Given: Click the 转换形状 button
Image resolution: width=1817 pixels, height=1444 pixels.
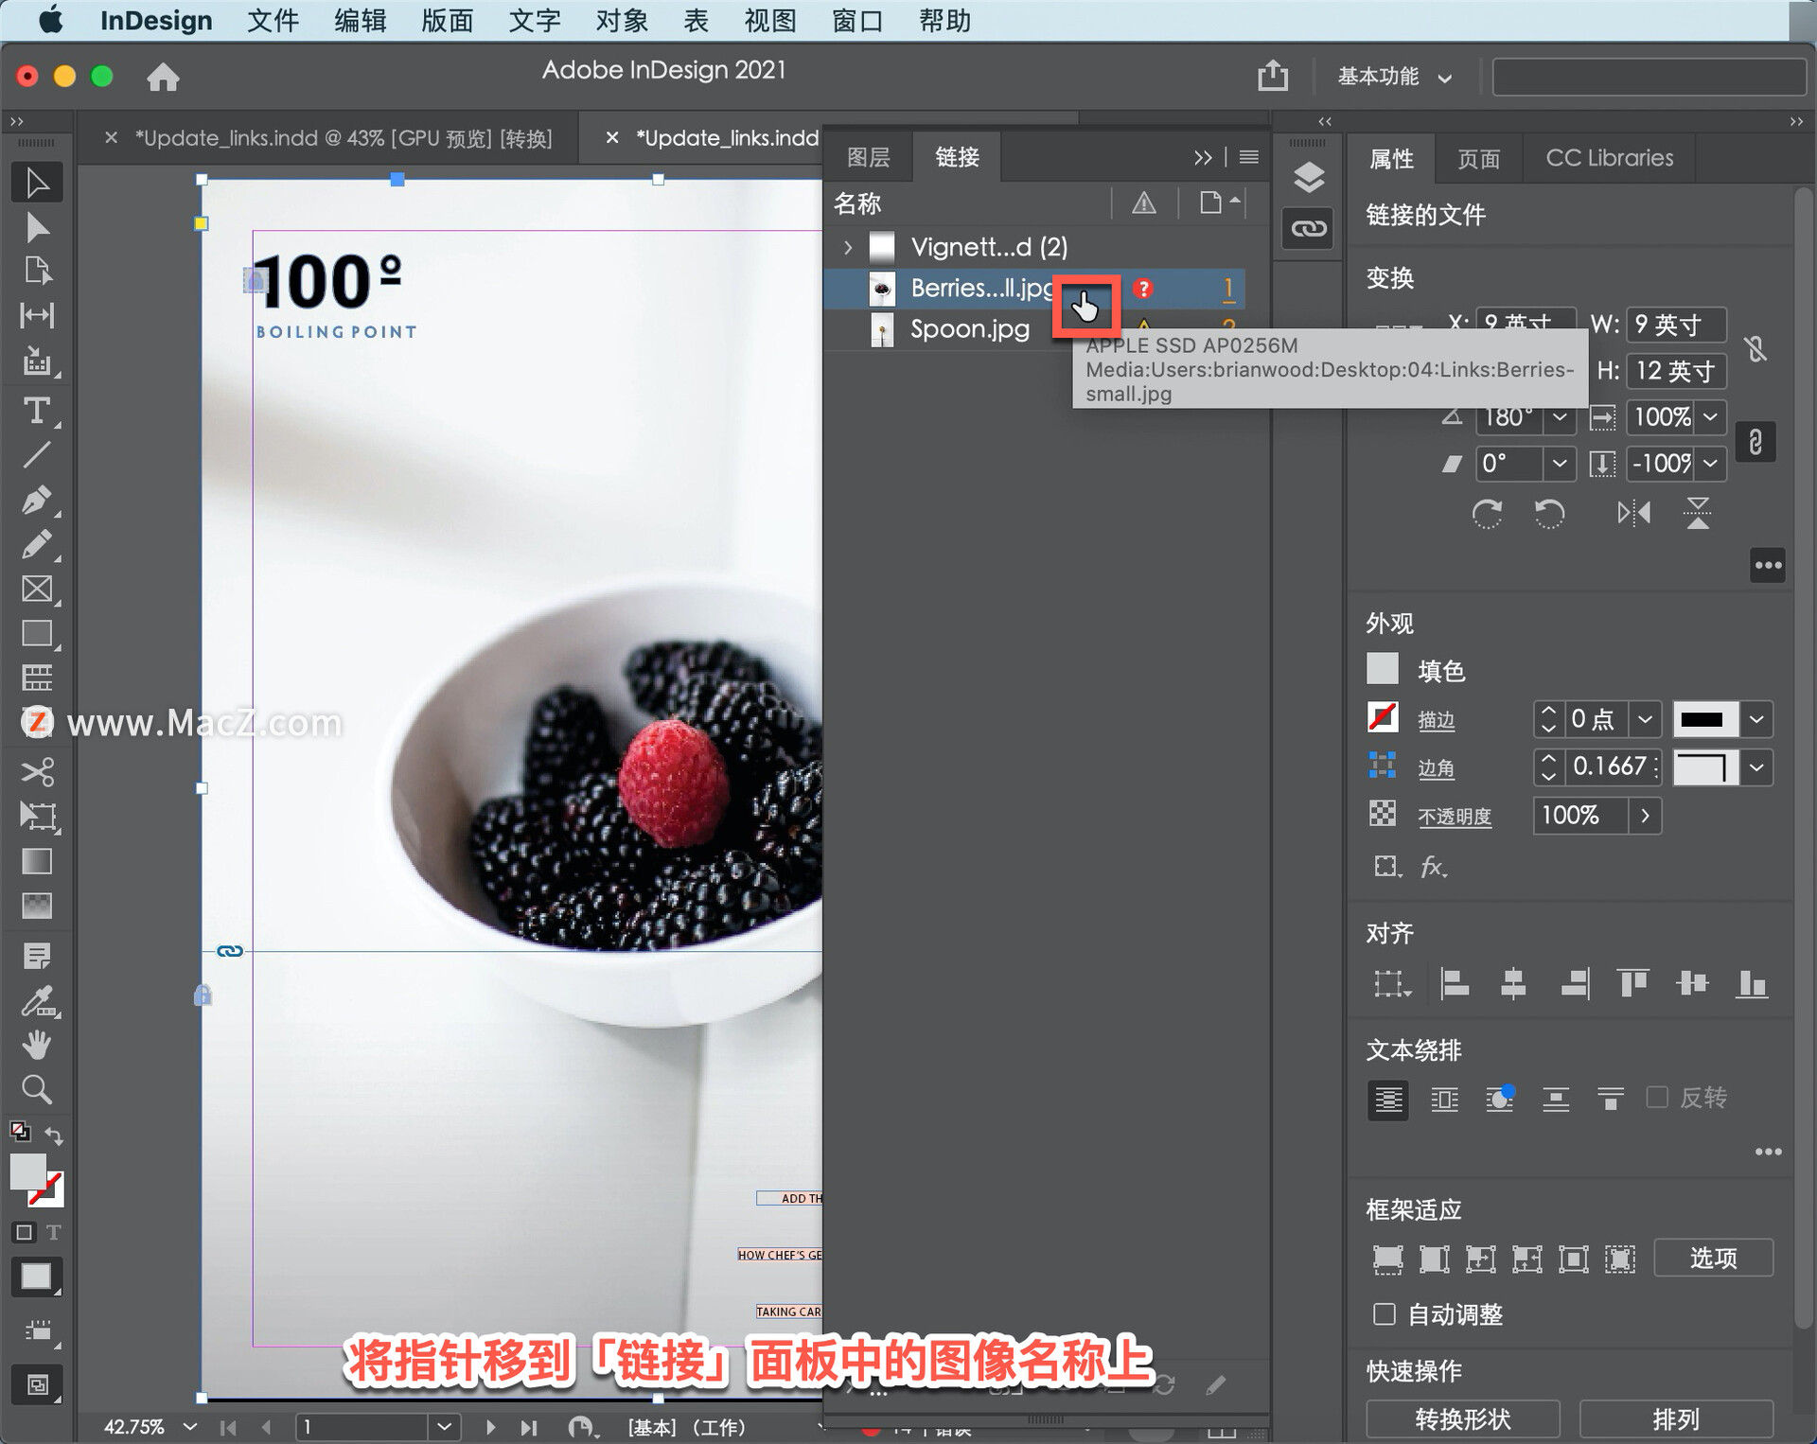Looking at the screenshot, I should pos(1462,1418).
